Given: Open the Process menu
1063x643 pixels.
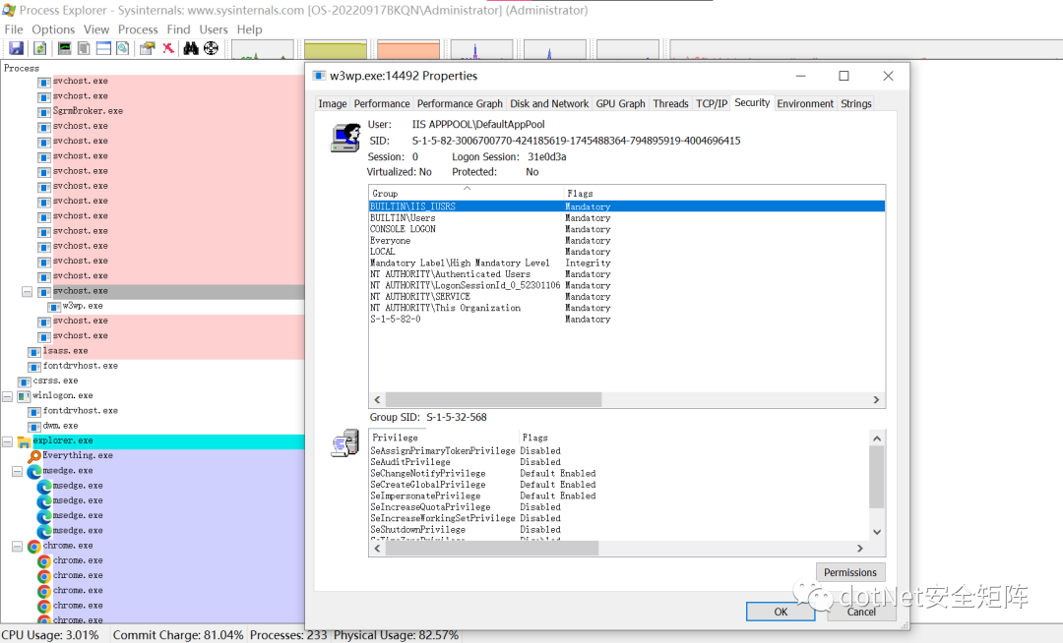Looking at the screenshot, I should [138, 29].
